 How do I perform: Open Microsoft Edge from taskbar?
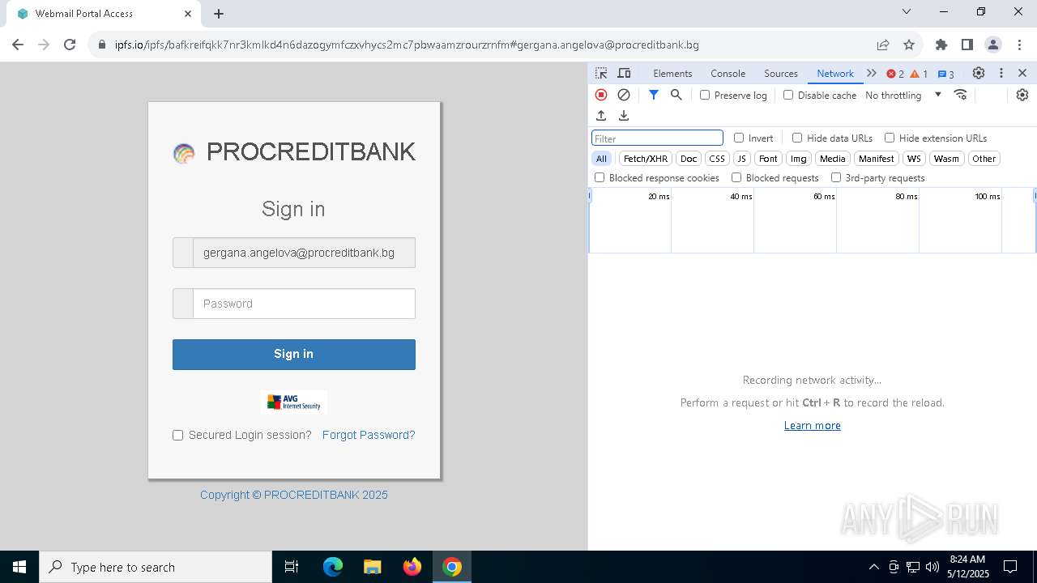pos(333,567)
